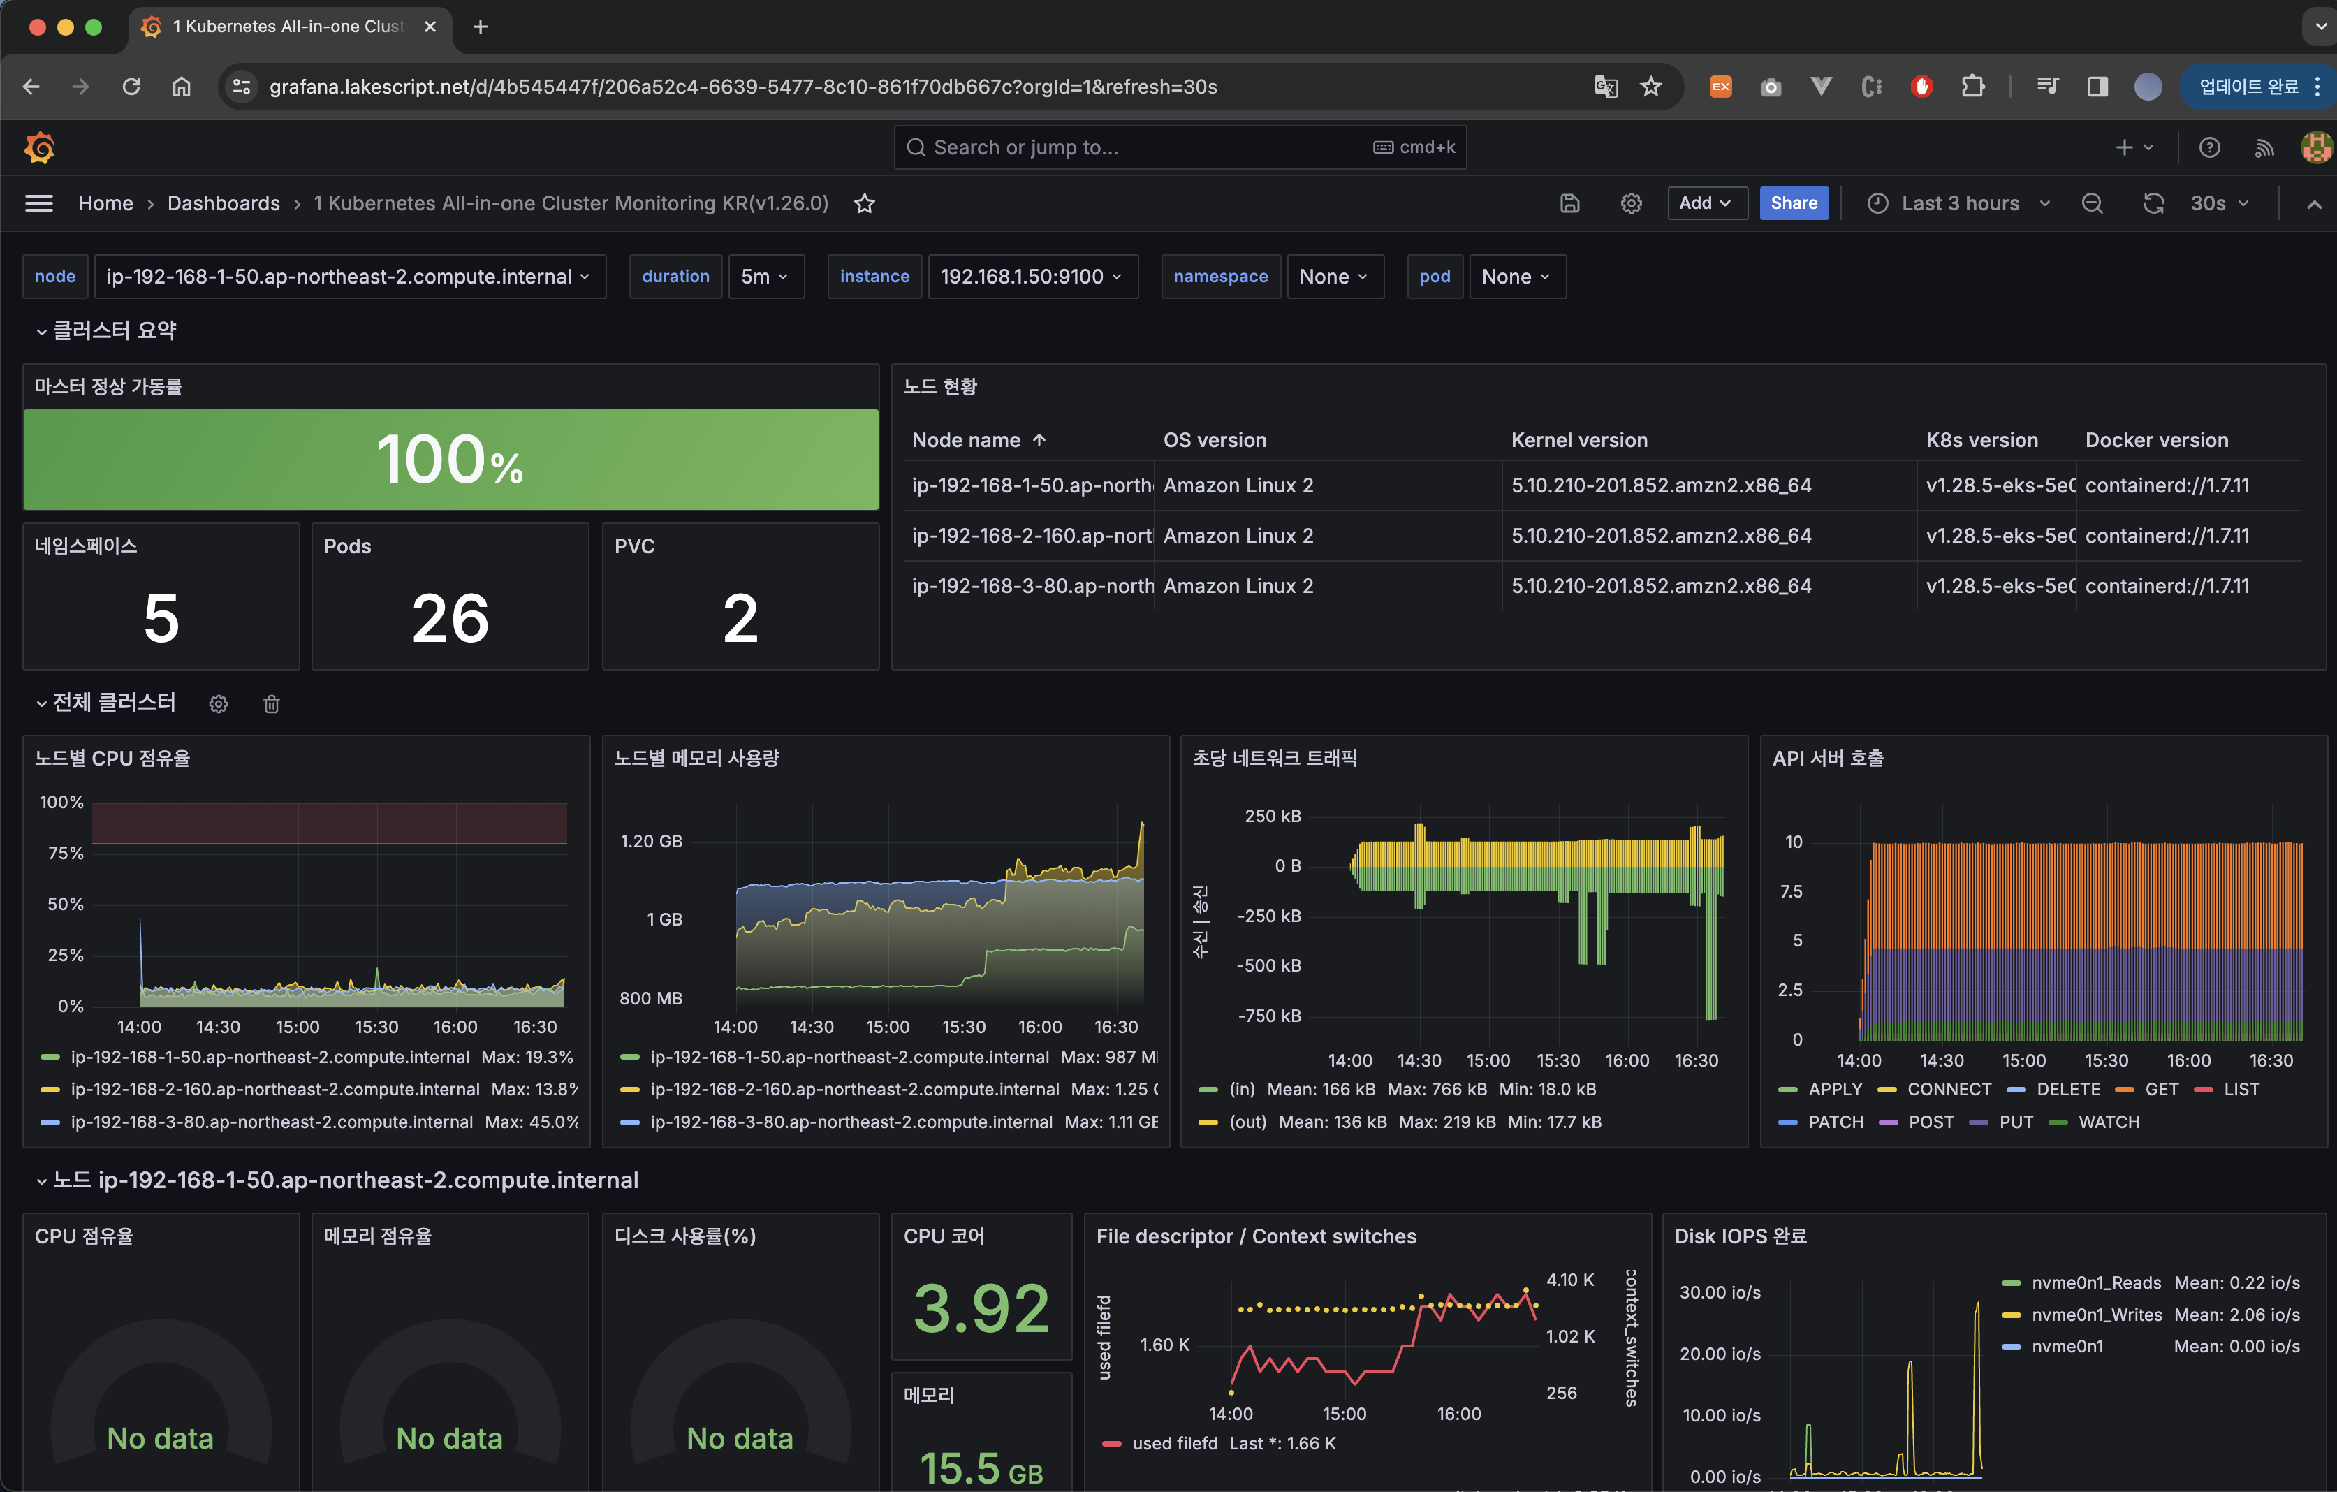The width and height of the screenshot is (2337, 1492).
Task: Open the node variable dropdown
Action: pyautogui.click(x=349, y=277)
